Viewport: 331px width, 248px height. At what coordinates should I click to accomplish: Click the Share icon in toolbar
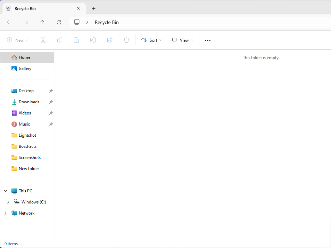(110, 40)
